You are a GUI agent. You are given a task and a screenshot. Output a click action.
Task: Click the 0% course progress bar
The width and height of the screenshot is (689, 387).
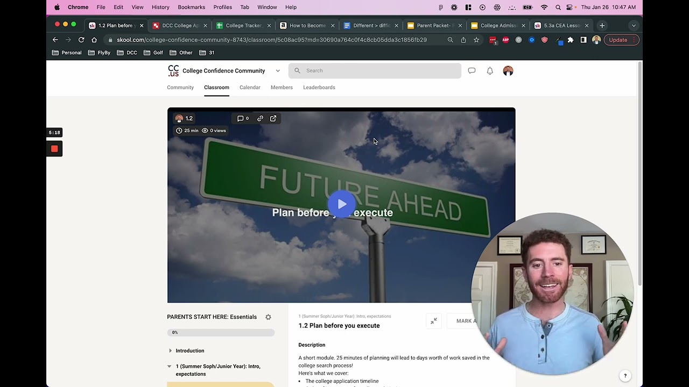(x=221, y=333)
